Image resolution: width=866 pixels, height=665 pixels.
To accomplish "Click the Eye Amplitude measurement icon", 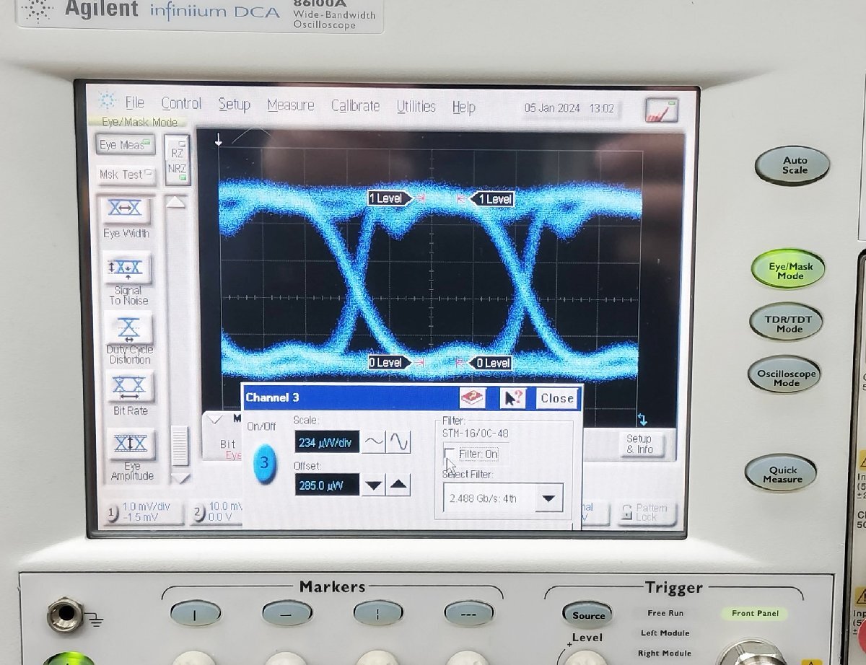I will tap(131, 445).
